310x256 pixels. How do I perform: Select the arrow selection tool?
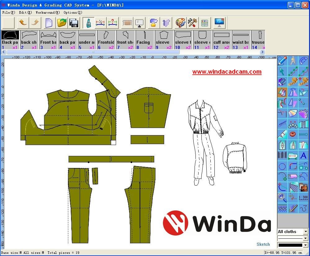point(282,71)
